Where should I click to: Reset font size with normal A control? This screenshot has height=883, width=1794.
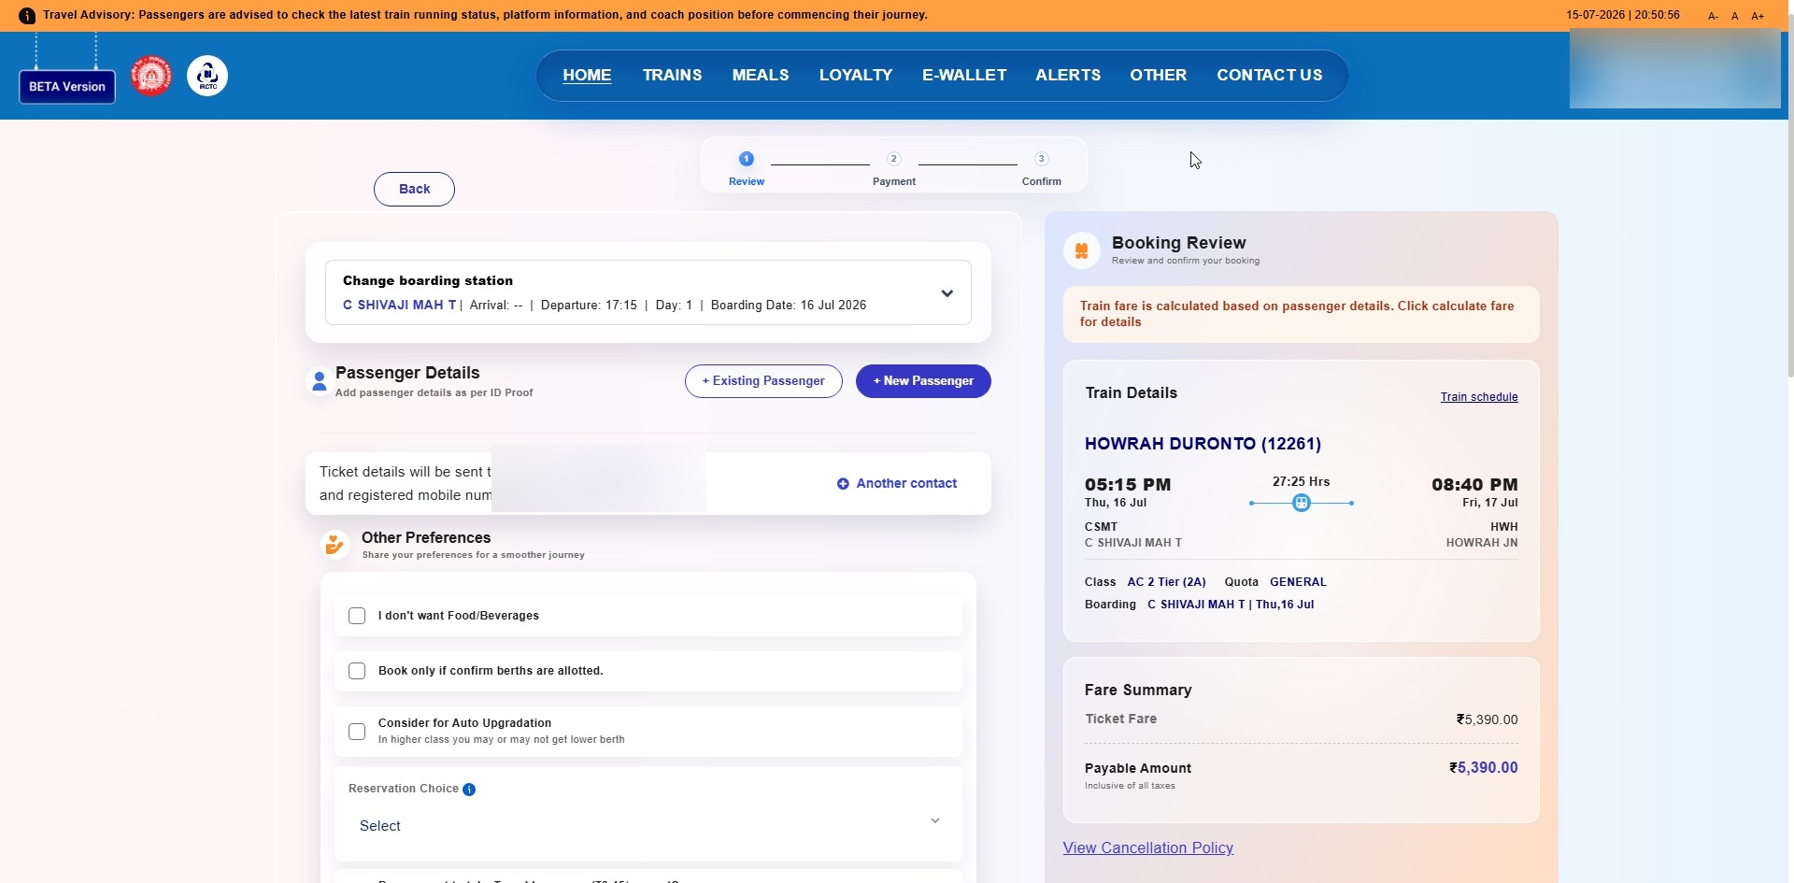pos(1735,16)
